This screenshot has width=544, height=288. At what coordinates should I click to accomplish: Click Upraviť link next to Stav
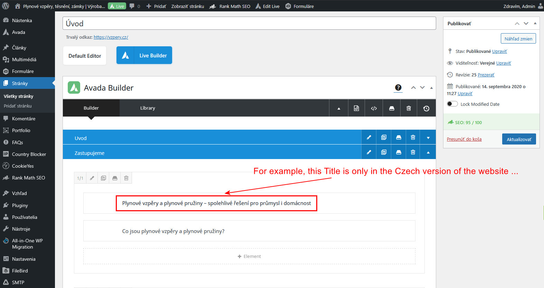[499, 51]
